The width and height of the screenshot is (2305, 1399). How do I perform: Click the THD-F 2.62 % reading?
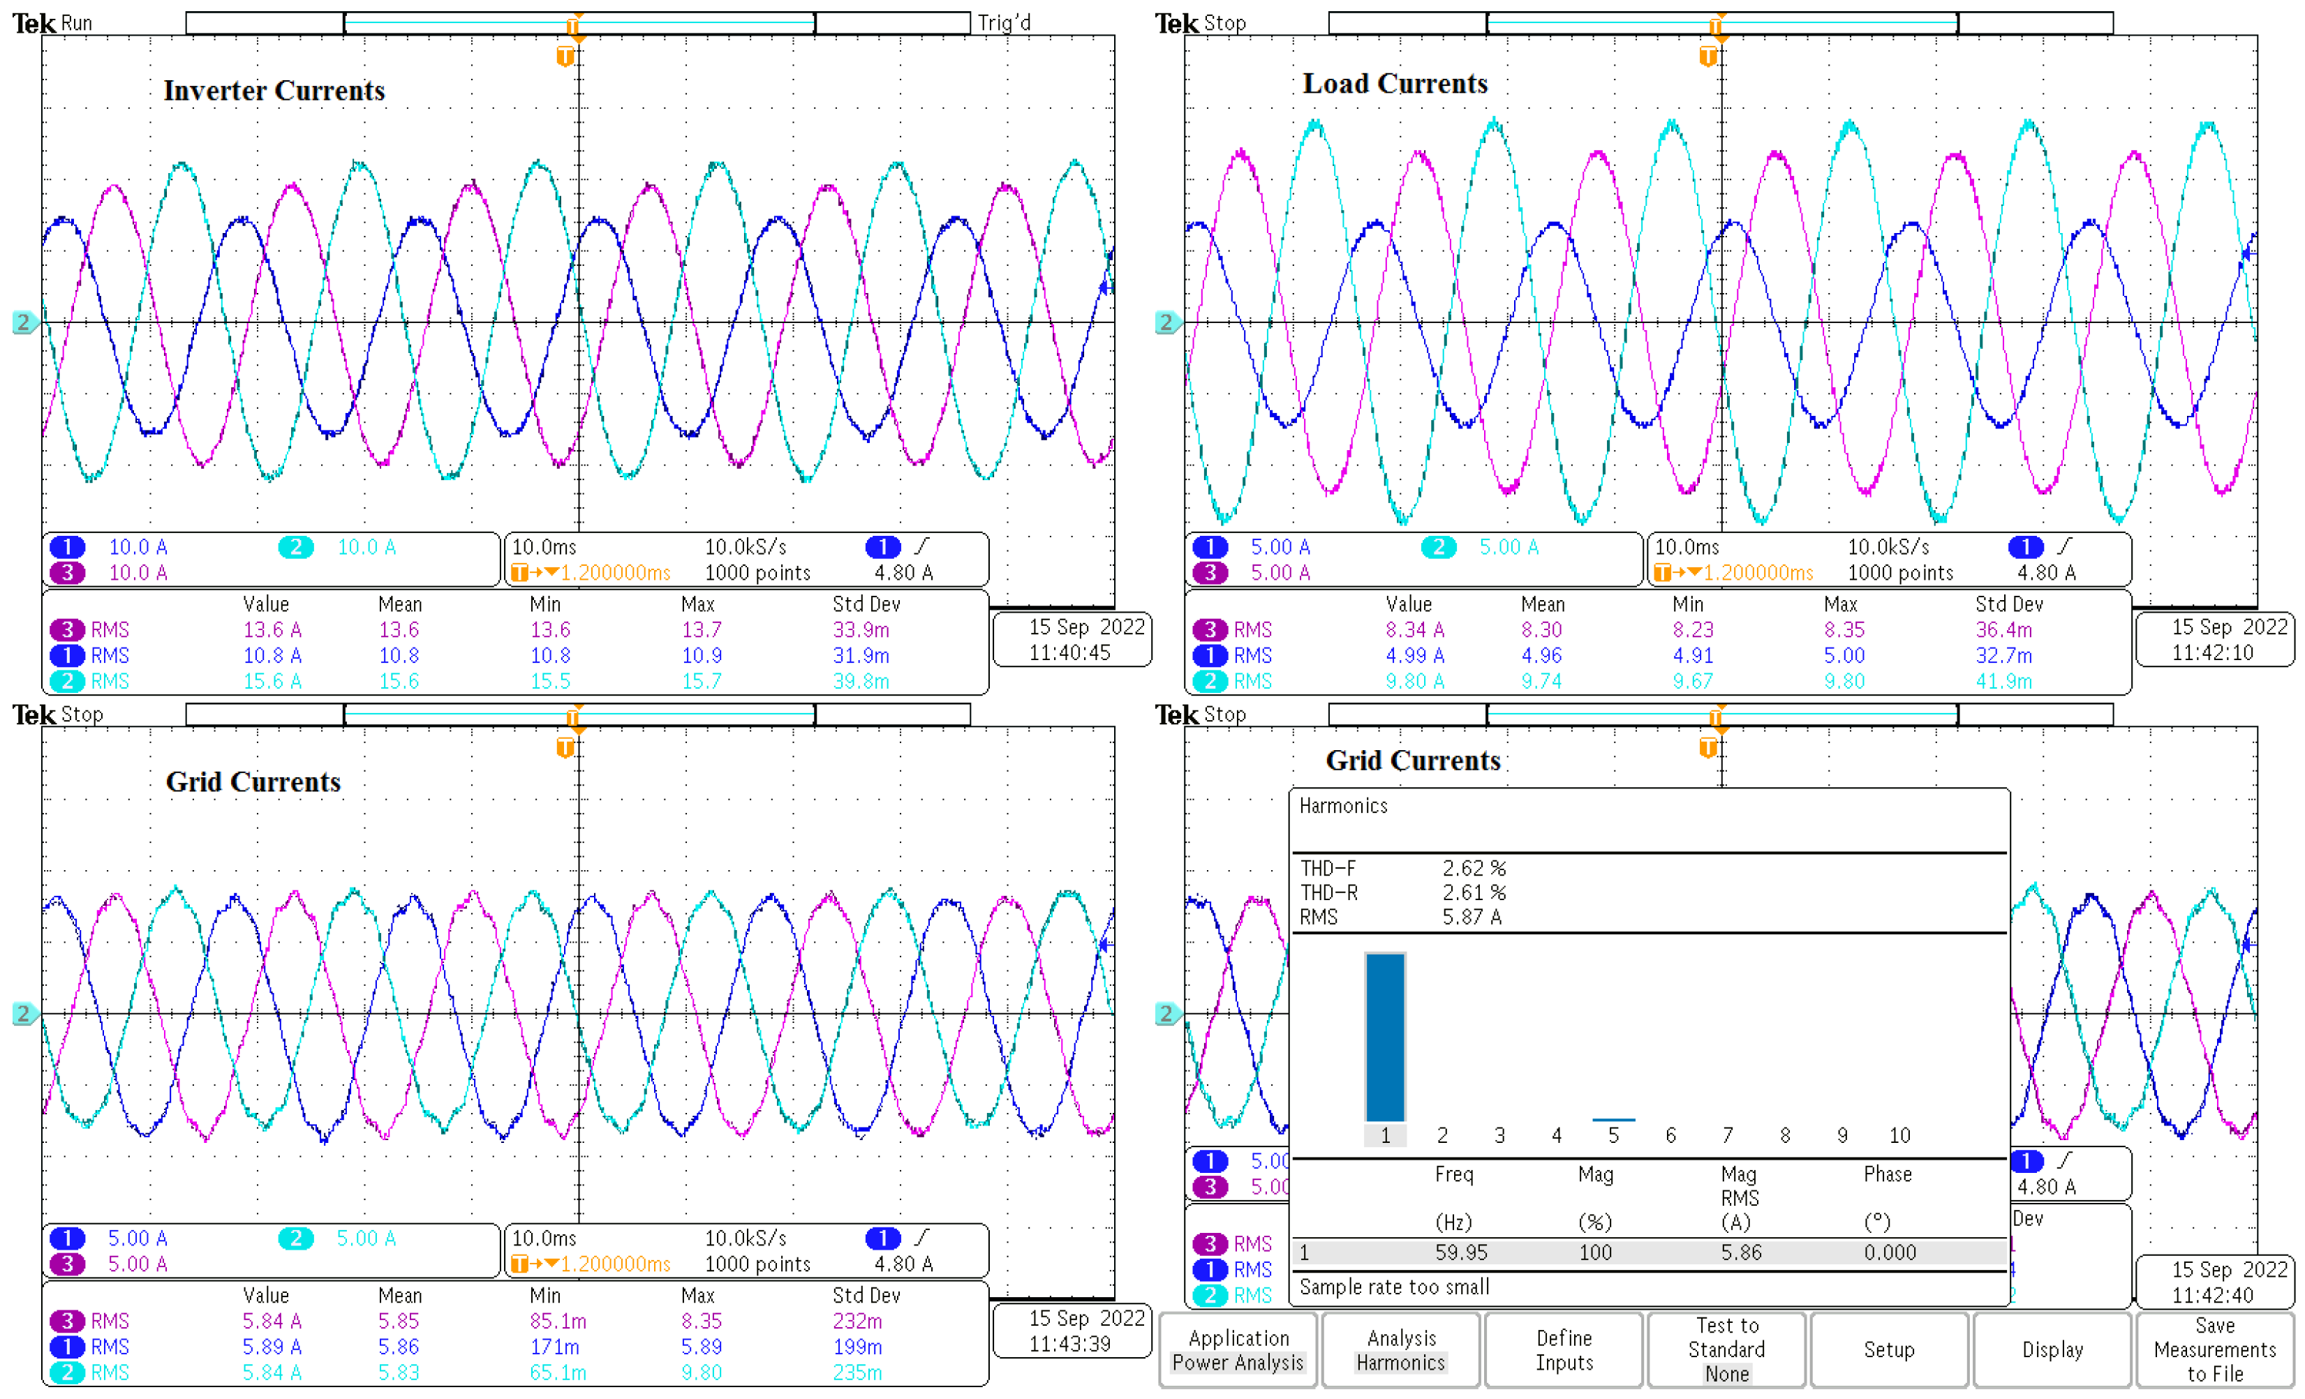click(1402, 868)
